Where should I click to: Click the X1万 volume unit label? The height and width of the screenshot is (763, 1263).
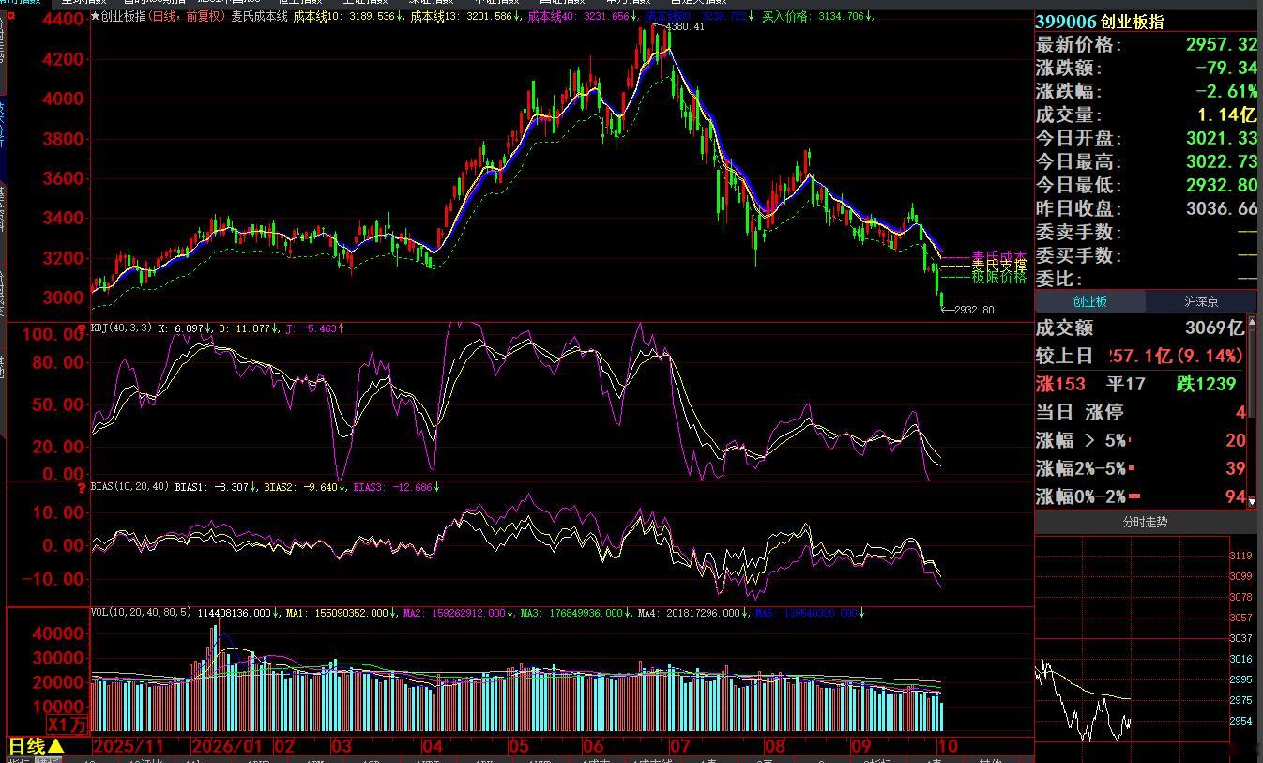tap(67, 725)
